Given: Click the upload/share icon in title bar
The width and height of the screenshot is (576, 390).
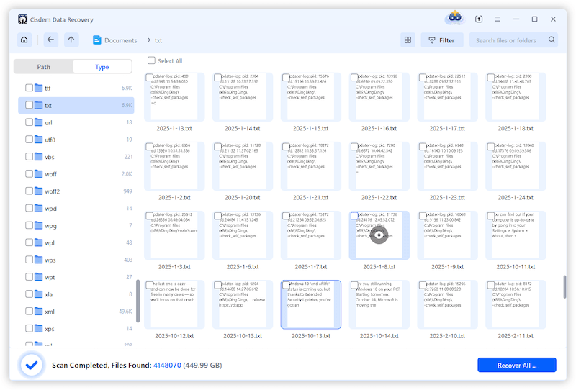Looking at the screenshot, I should 480,19.
